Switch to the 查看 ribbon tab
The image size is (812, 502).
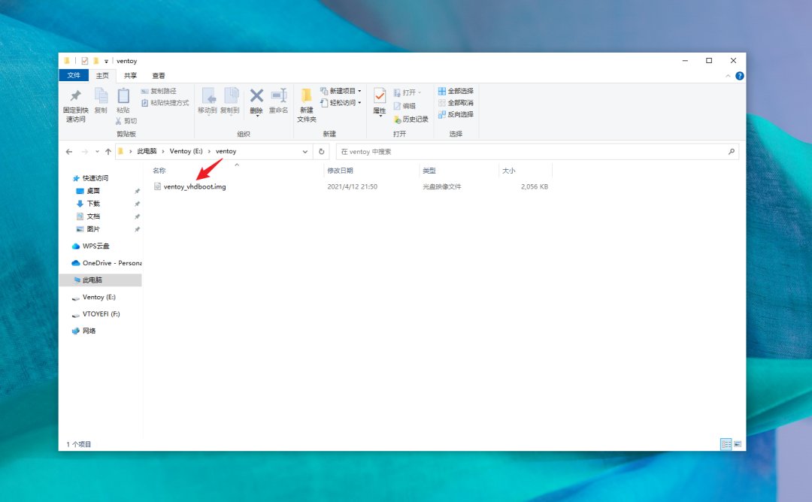point(159,76)
